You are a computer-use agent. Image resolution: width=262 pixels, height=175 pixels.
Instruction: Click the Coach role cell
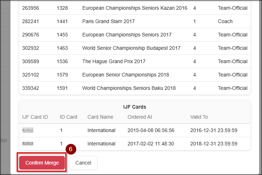tap(225, 21)
